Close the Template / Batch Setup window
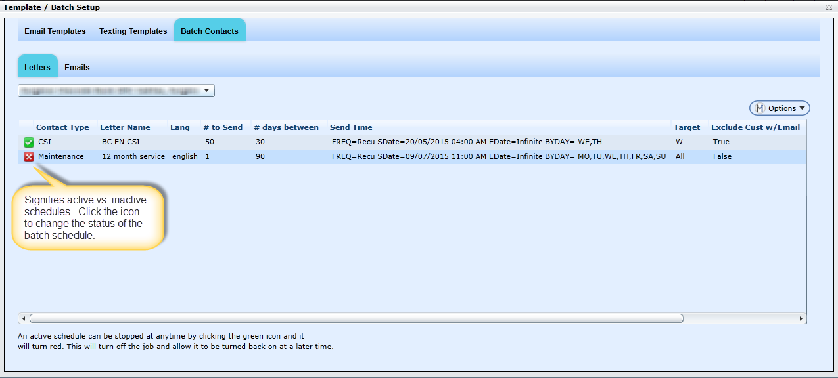The image size is (838, 378). 829,8
